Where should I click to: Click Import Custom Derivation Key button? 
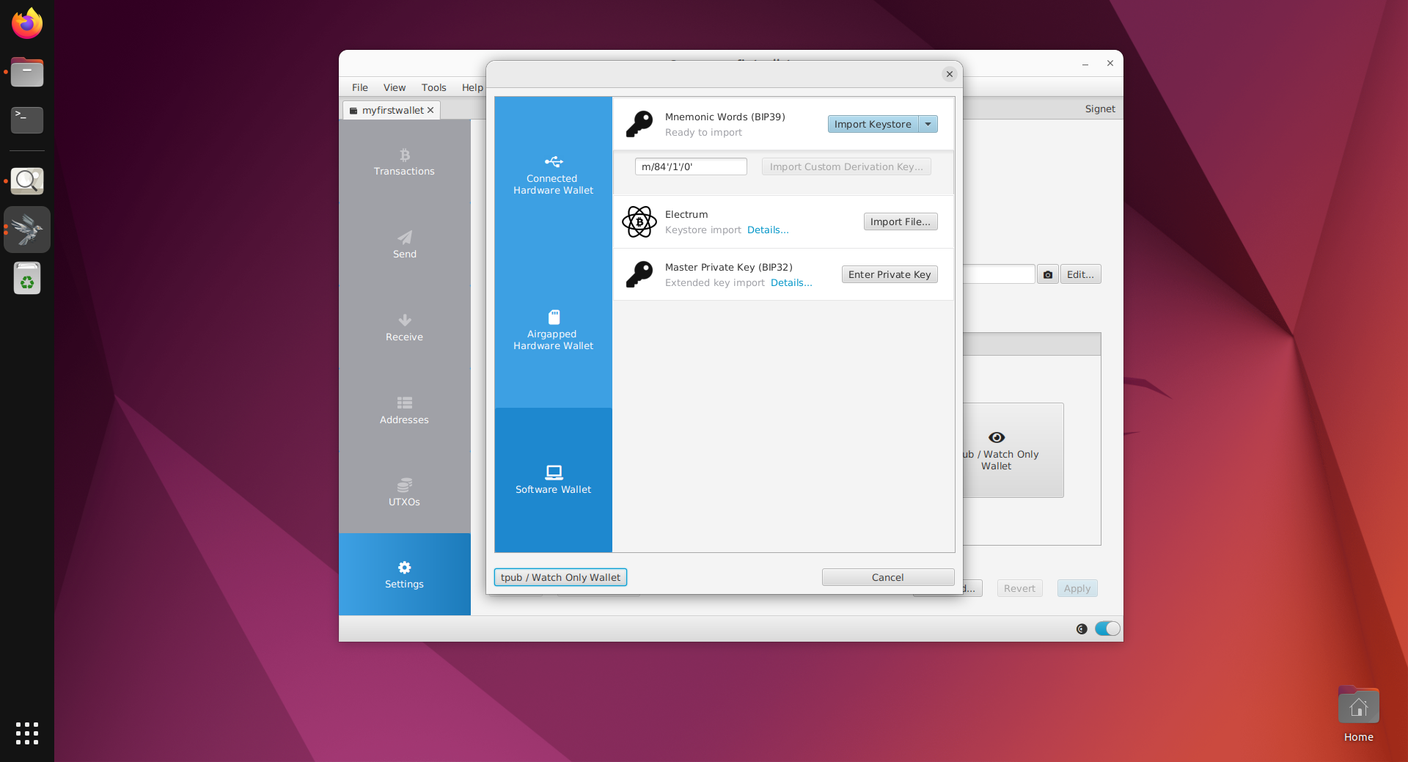tap(846, 166)
